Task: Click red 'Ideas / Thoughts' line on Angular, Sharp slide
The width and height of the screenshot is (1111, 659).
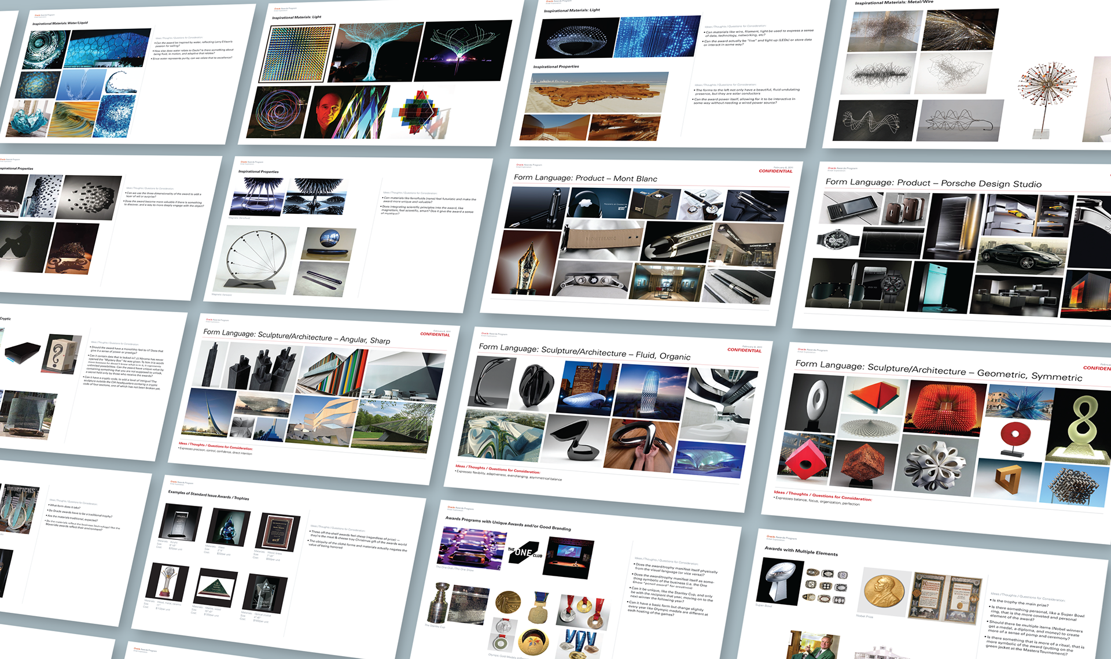Action: click(x=215, y=446)
